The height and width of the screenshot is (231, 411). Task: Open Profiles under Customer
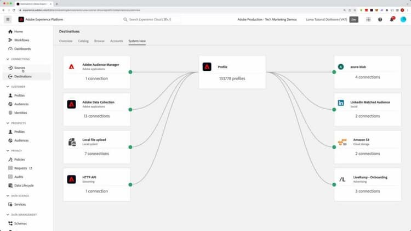click(19, 95)
